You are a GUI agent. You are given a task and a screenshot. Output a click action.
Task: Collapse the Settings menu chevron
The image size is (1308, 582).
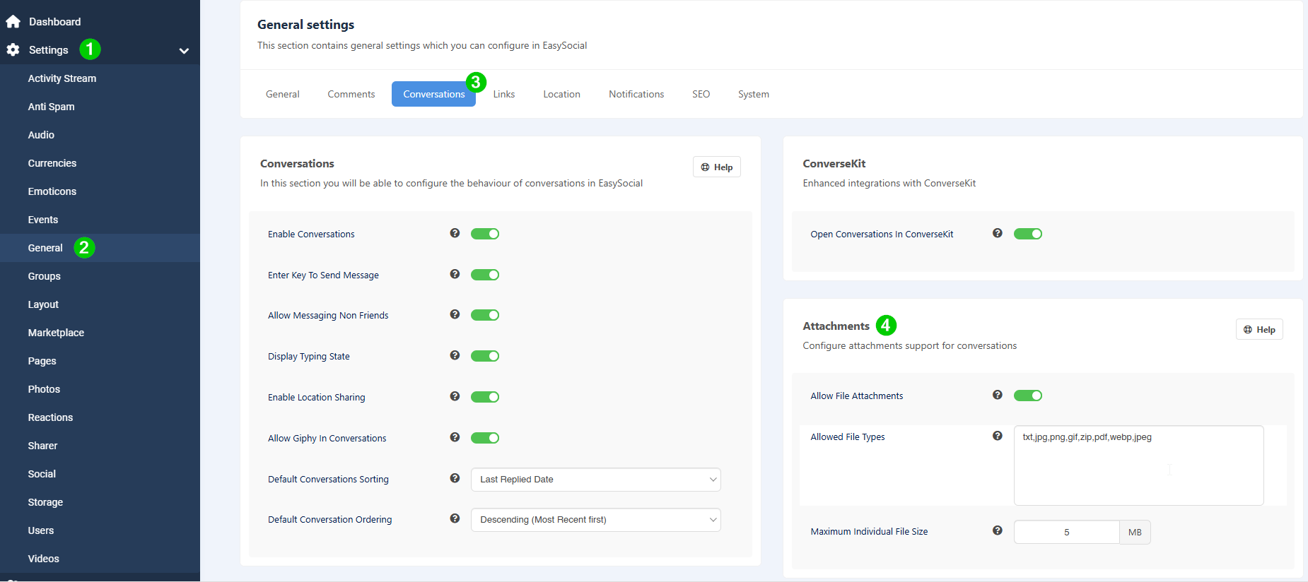pos(184,51)
